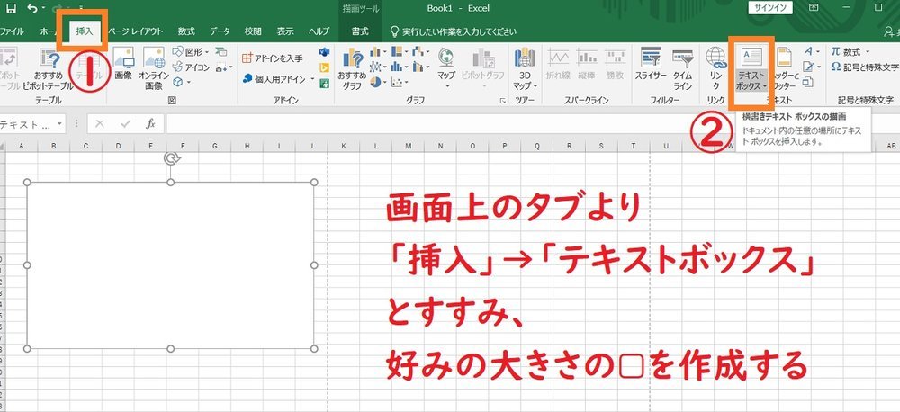900x412 pixels.
Task: Open the ヘルプ tab
Action: (x=319, y=31)
